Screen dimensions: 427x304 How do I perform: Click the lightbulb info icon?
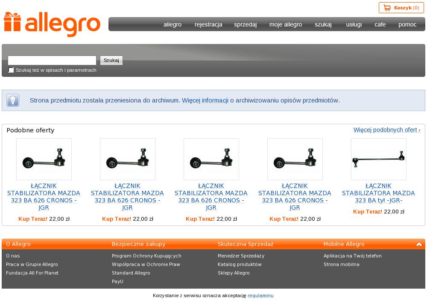click(x=13, y=100)
